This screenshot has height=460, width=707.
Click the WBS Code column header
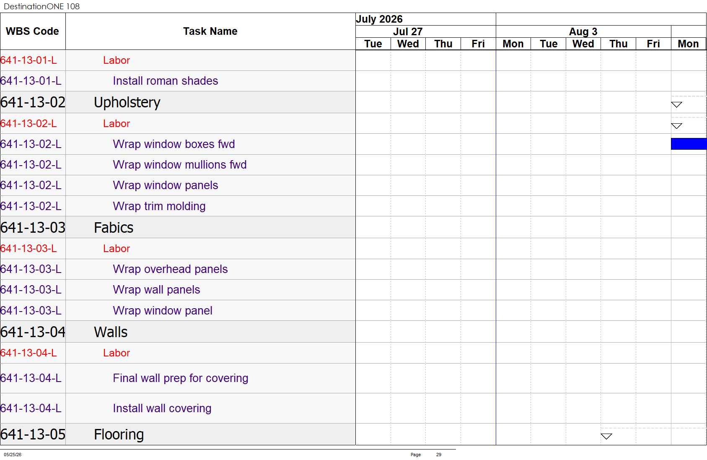click(33, 31)
